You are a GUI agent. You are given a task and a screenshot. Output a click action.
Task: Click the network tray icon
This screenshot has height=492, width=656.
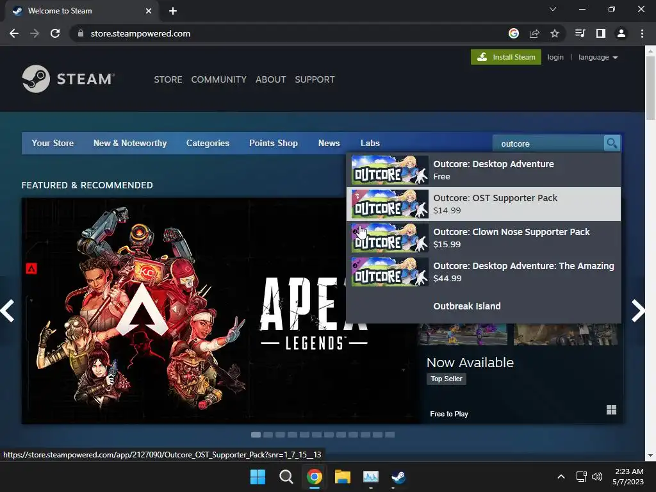tap(581, 477)
